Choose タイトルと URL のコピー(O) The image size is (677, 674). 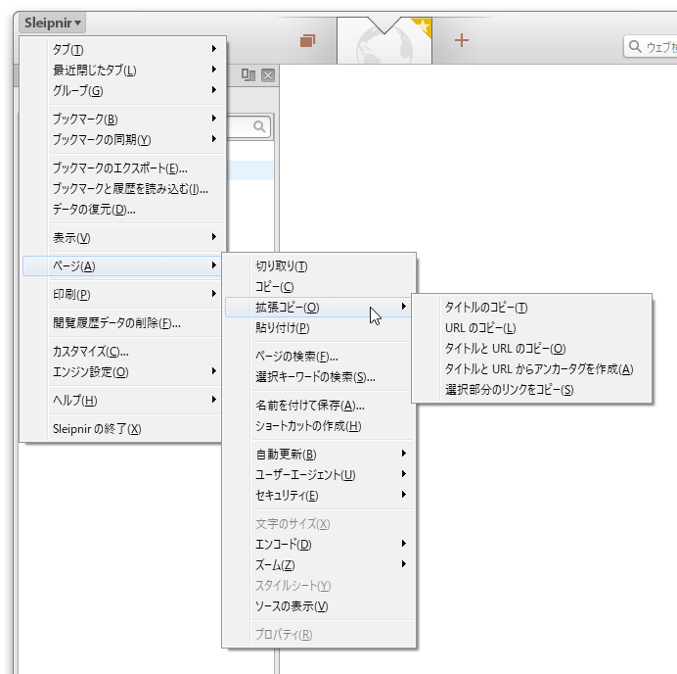(532, 348)
